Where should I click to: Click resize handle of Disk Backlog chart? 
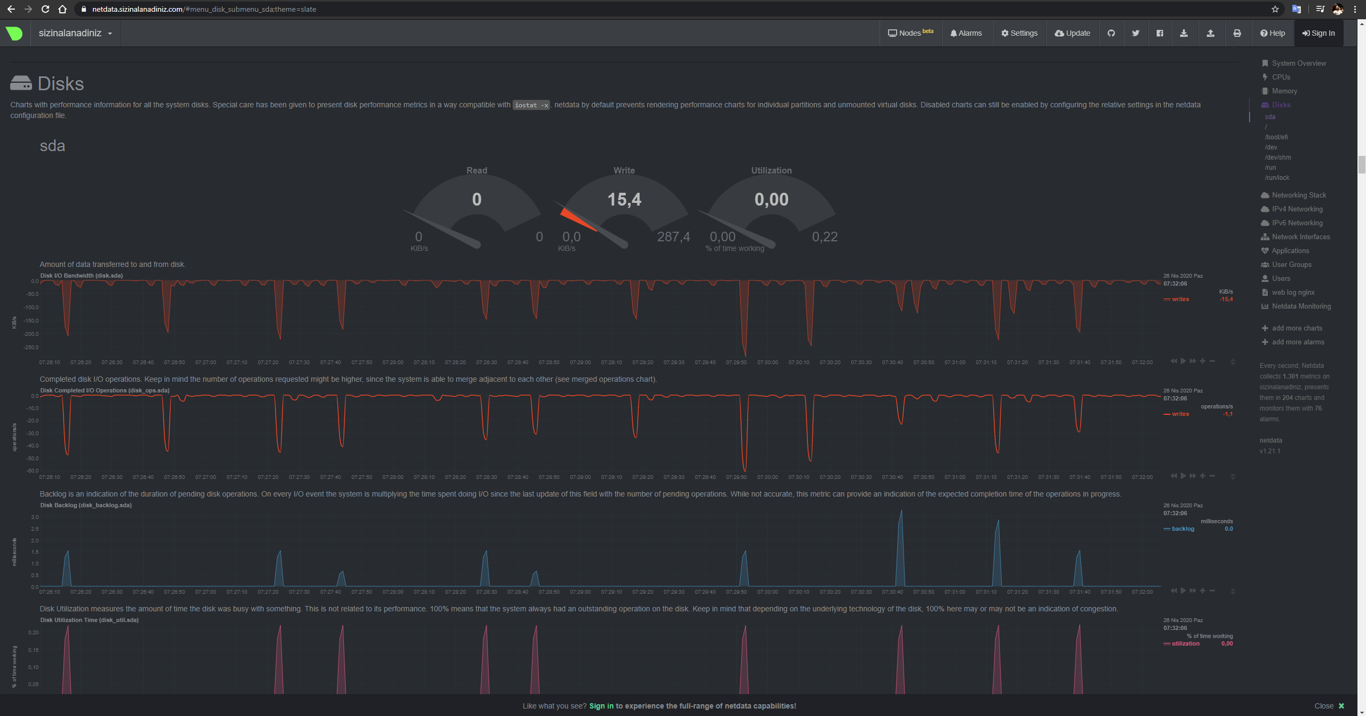pyautogui.click(x=1233, y=591)
